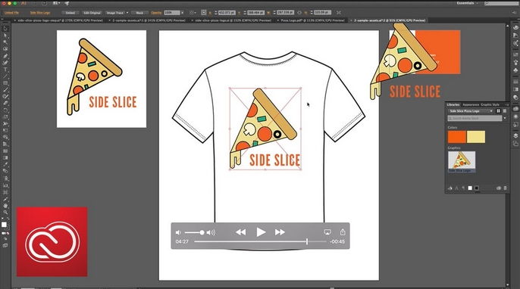Viewport: 520px width, 289px height.
Task: Switch to Pizza Logo.pdf document tab
Action: [312, 20]
